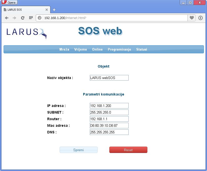Reload the page with refresh icon

(x=23, y=18)
